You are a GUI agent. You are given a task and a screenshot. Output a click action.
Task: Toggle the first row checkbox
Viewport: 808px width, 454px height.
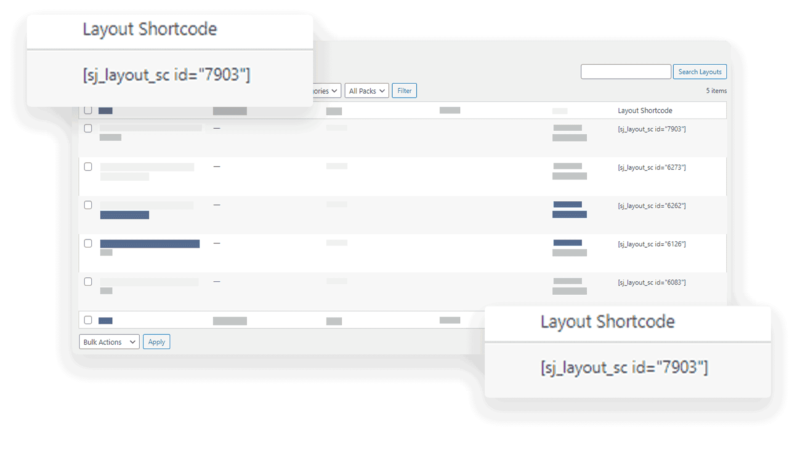click(x=88, y=129)
